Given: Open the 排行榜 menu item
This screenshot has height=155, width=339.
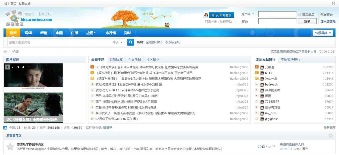Looking at the screenshot, I should (110, 32).
